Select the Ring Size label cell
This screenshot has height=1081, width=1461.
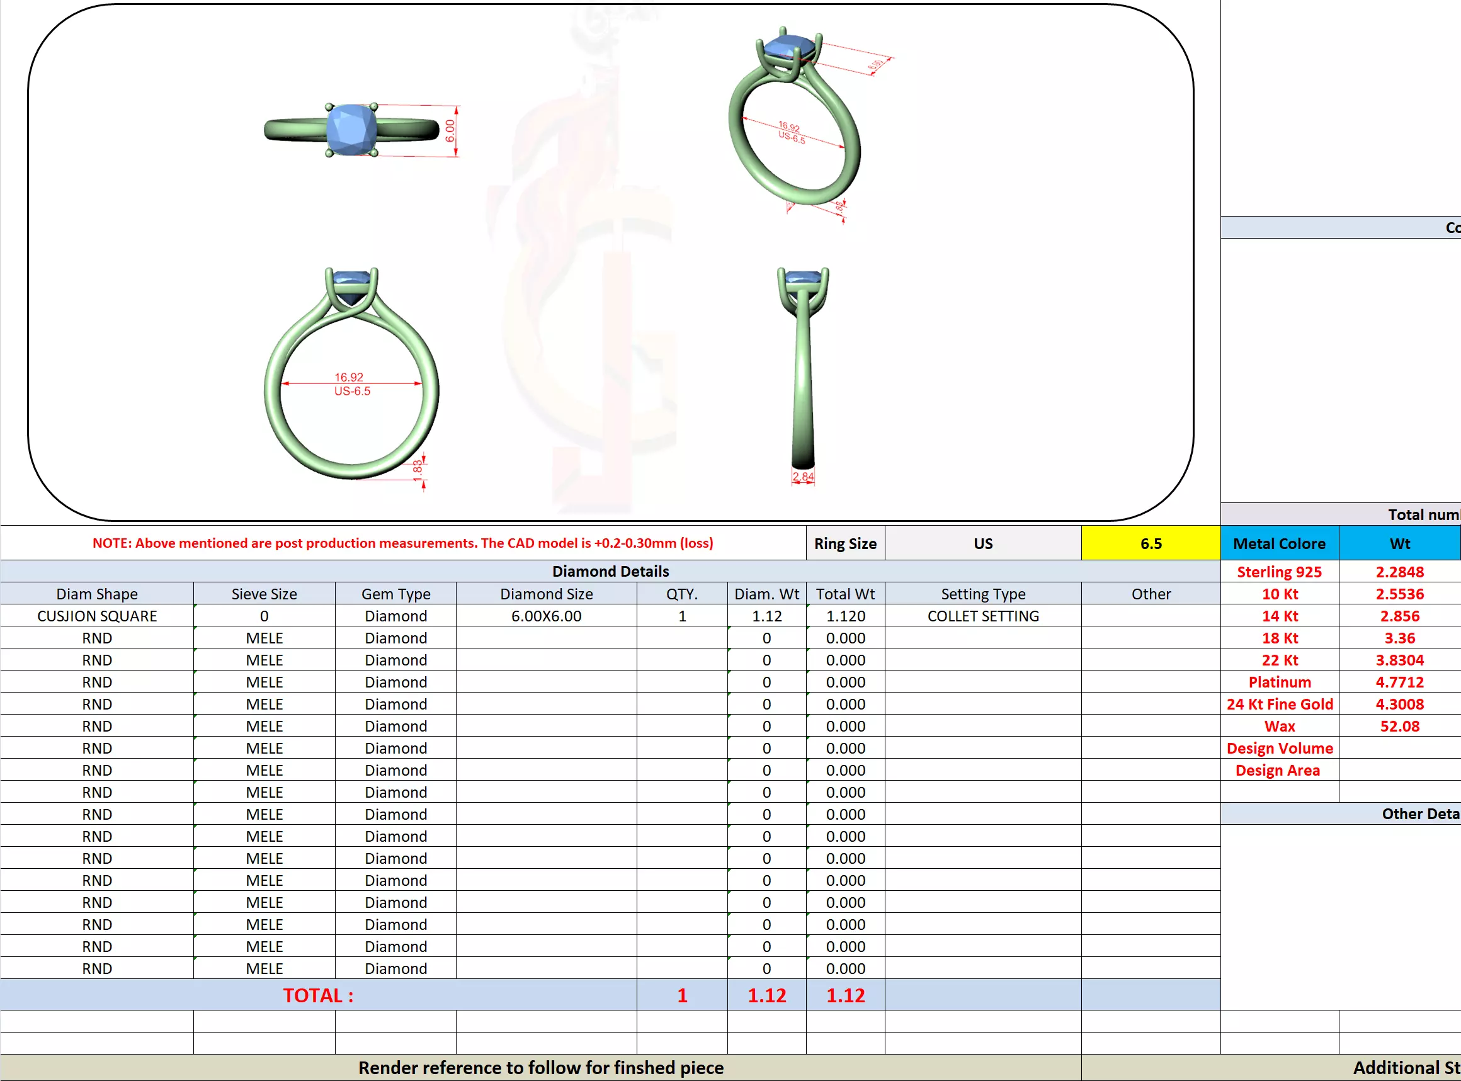tap(845, 543)
